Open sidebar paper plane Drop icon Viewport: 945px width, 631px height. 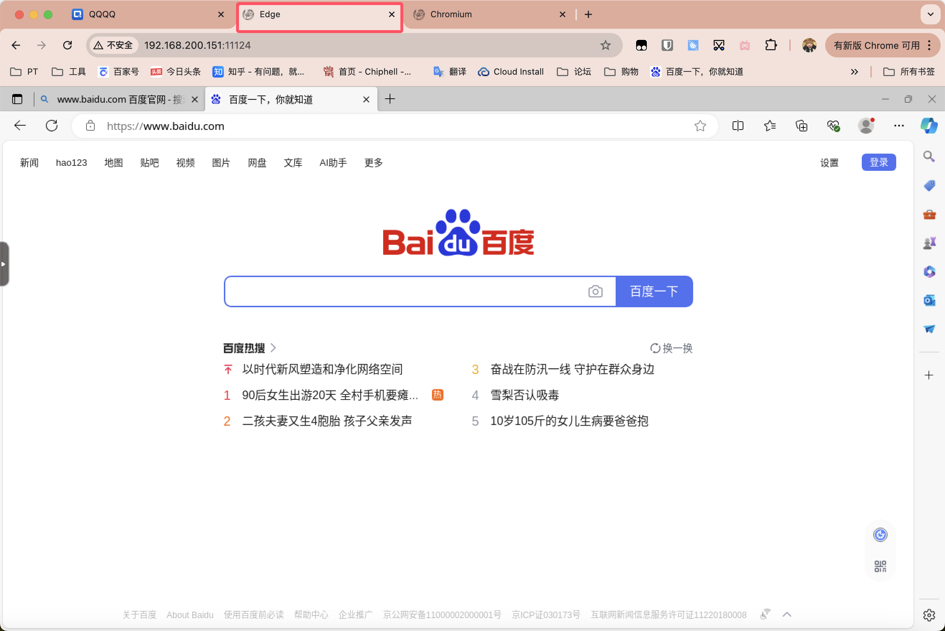[x=929, y=329]
